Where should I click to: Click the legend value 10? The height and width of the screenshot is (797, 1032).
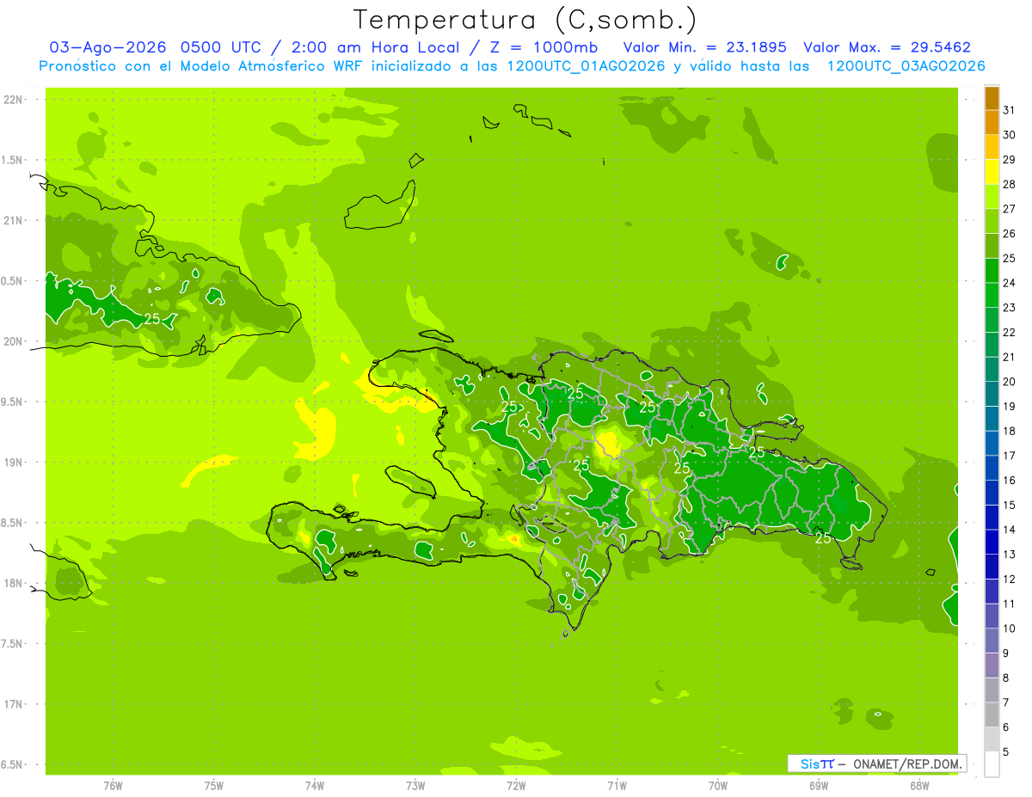[1009, 628]
